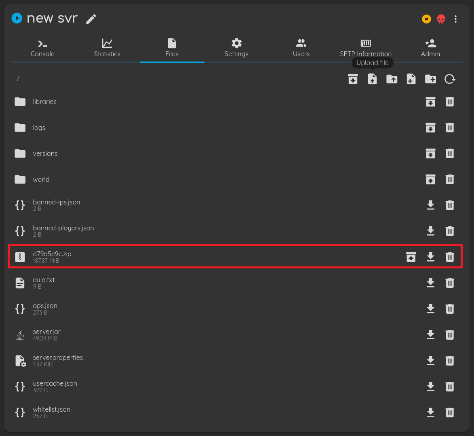Edit server name with pencil icon
Image resolution: width=474 pixels, height=436 pixels.
coord(91,19)
